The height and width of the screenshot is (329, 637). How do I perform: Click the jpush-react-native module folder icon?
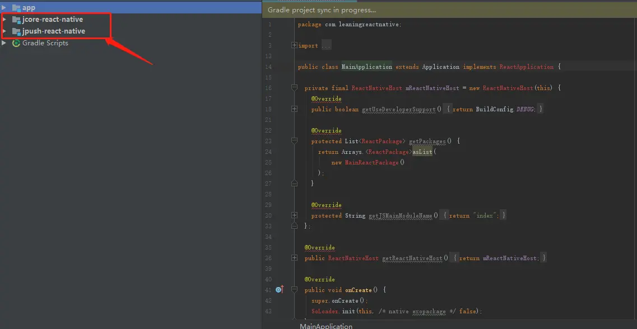(x=16, y=31)
